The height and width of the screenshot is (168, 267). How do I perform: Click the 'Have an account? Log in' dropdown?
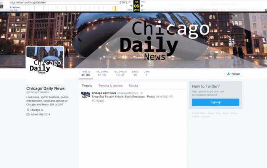pos(223,4)
